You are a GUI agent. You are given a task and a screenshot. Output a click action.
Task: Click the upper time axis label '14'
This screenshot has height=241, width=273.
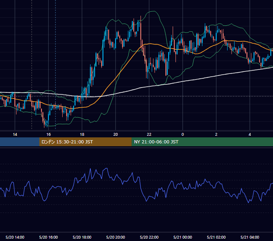pos(15,134)
